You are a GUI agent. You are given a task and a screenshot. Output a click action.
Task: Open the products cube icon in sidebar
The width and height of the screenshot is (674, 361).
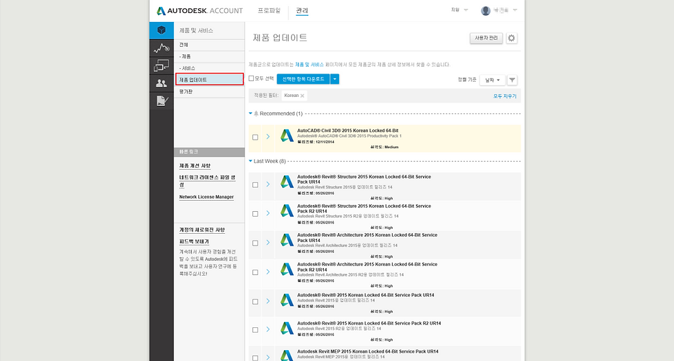click(162, 30)
